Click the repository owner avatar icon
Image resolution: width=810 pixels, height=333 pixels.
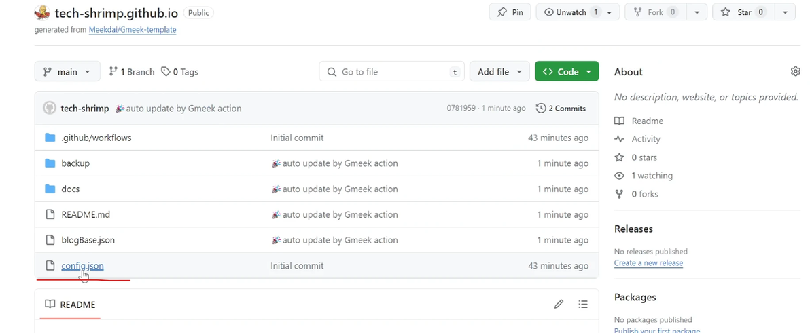[x=42, y=12]
